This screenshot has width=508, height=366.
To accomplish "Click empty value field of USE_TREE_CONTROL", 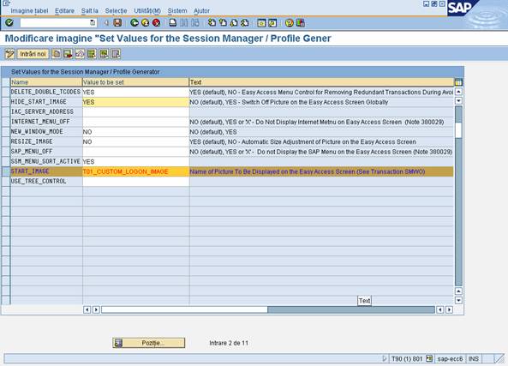I will coord(135,181).
